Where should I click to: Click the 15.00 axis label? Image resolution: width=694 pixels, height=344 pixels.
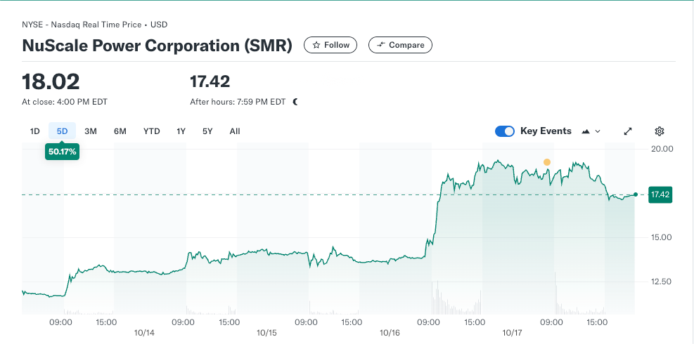coord(662,237)
